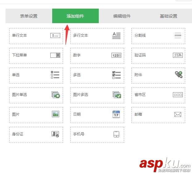Click the dropdown menu component icon
Screen dimensions: 192x174
(x=55, y=55)
